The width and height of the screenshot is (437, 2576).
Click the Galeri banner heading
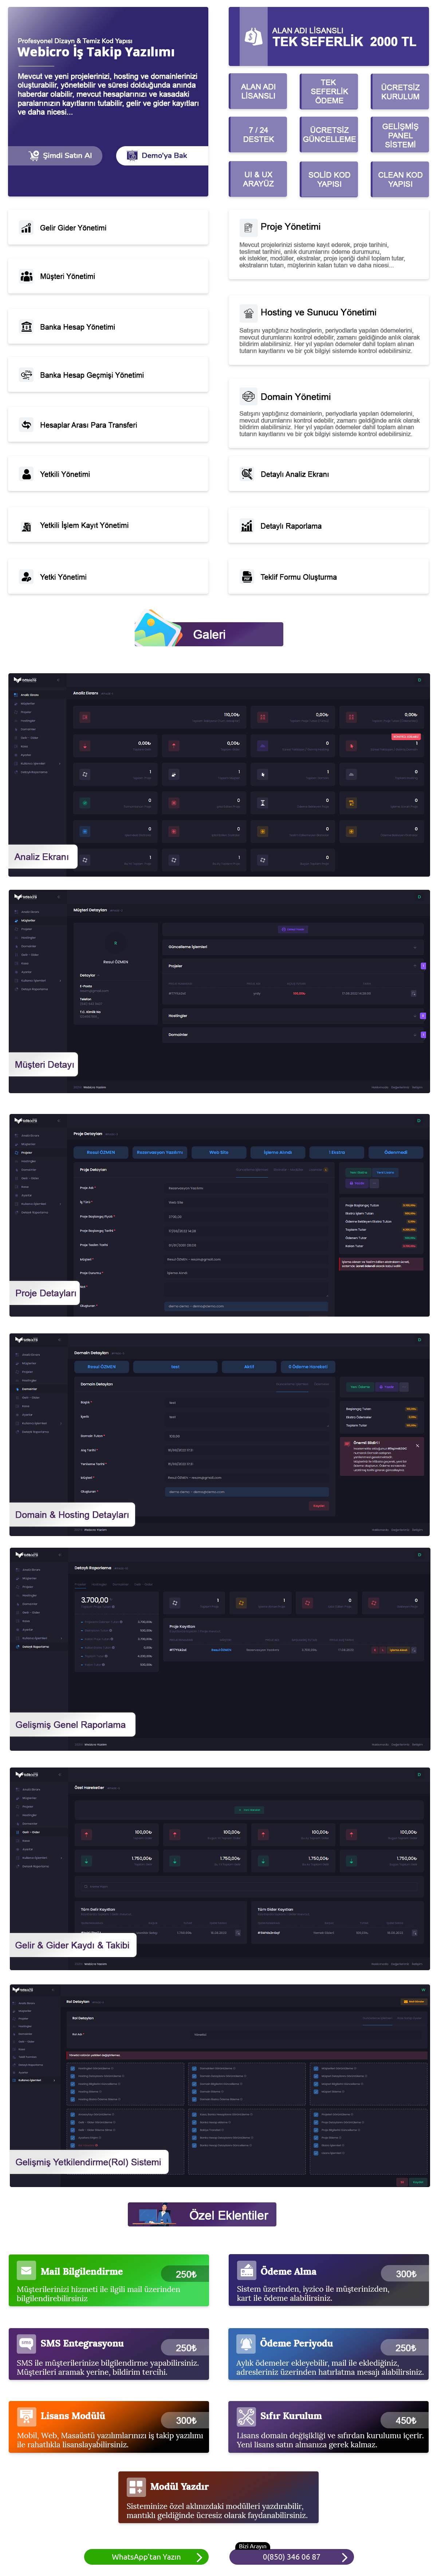209,635
